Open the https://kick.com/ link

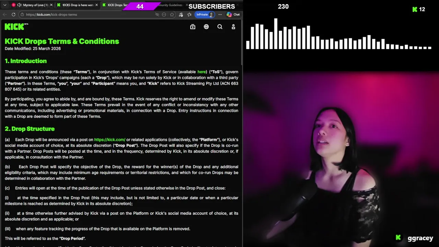110,140
